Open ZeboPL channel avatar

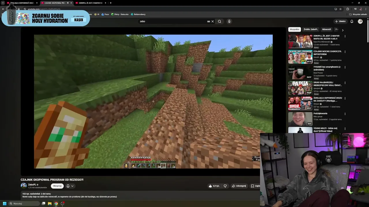pyautogui.click(x=24, y=186)
